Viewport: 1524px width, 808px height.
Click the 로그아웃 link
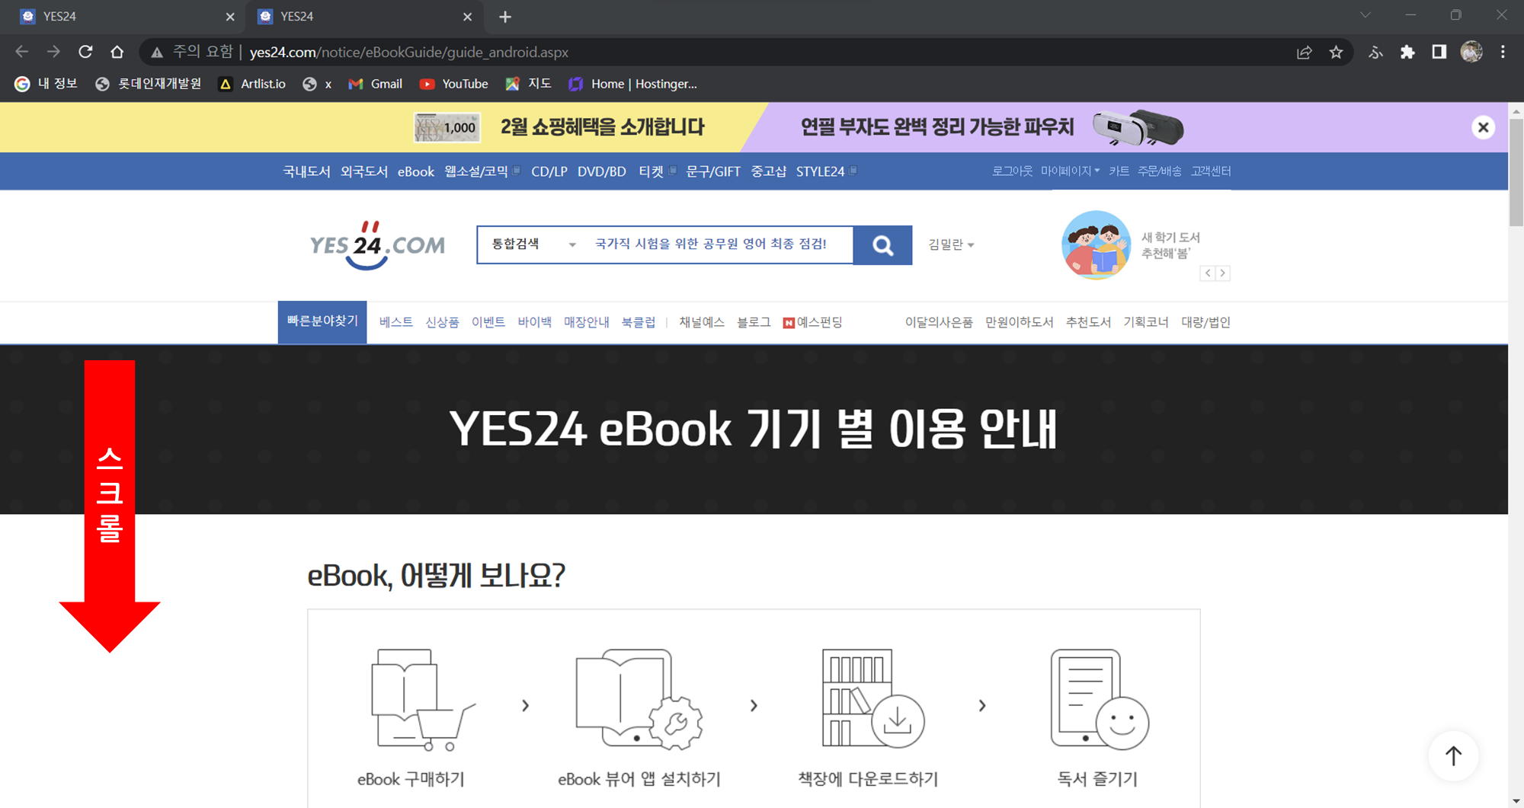(1012, 171)
